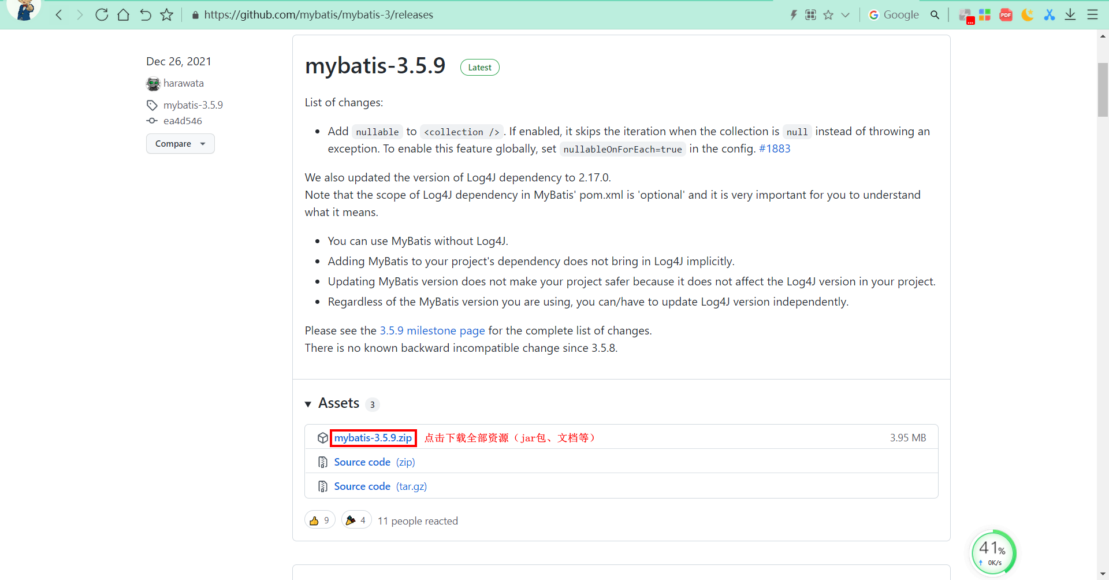Click the lock icon in the address bar
Image resolution: width=1109 pixels, height=580 pixels.
195,15
